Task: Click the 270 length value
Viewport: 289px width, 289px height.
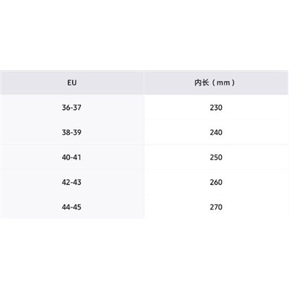Action: tap(216, 207)
